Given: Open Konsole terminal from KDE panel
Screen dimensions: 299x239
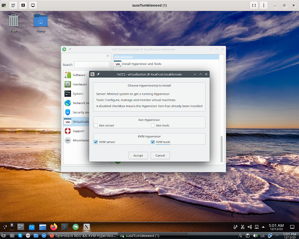Looking at the screenshot, I should (x=64, y=226).
